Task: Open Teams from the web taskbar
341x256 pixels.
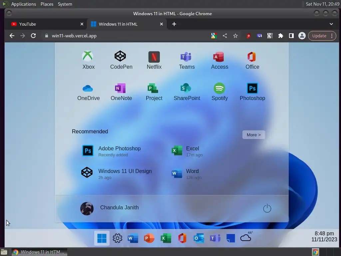Action: (215, 238)
